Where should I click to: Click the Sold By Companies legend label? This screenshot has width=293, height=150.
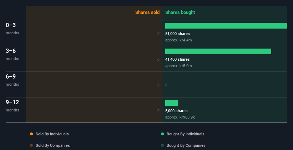(53, 145)
